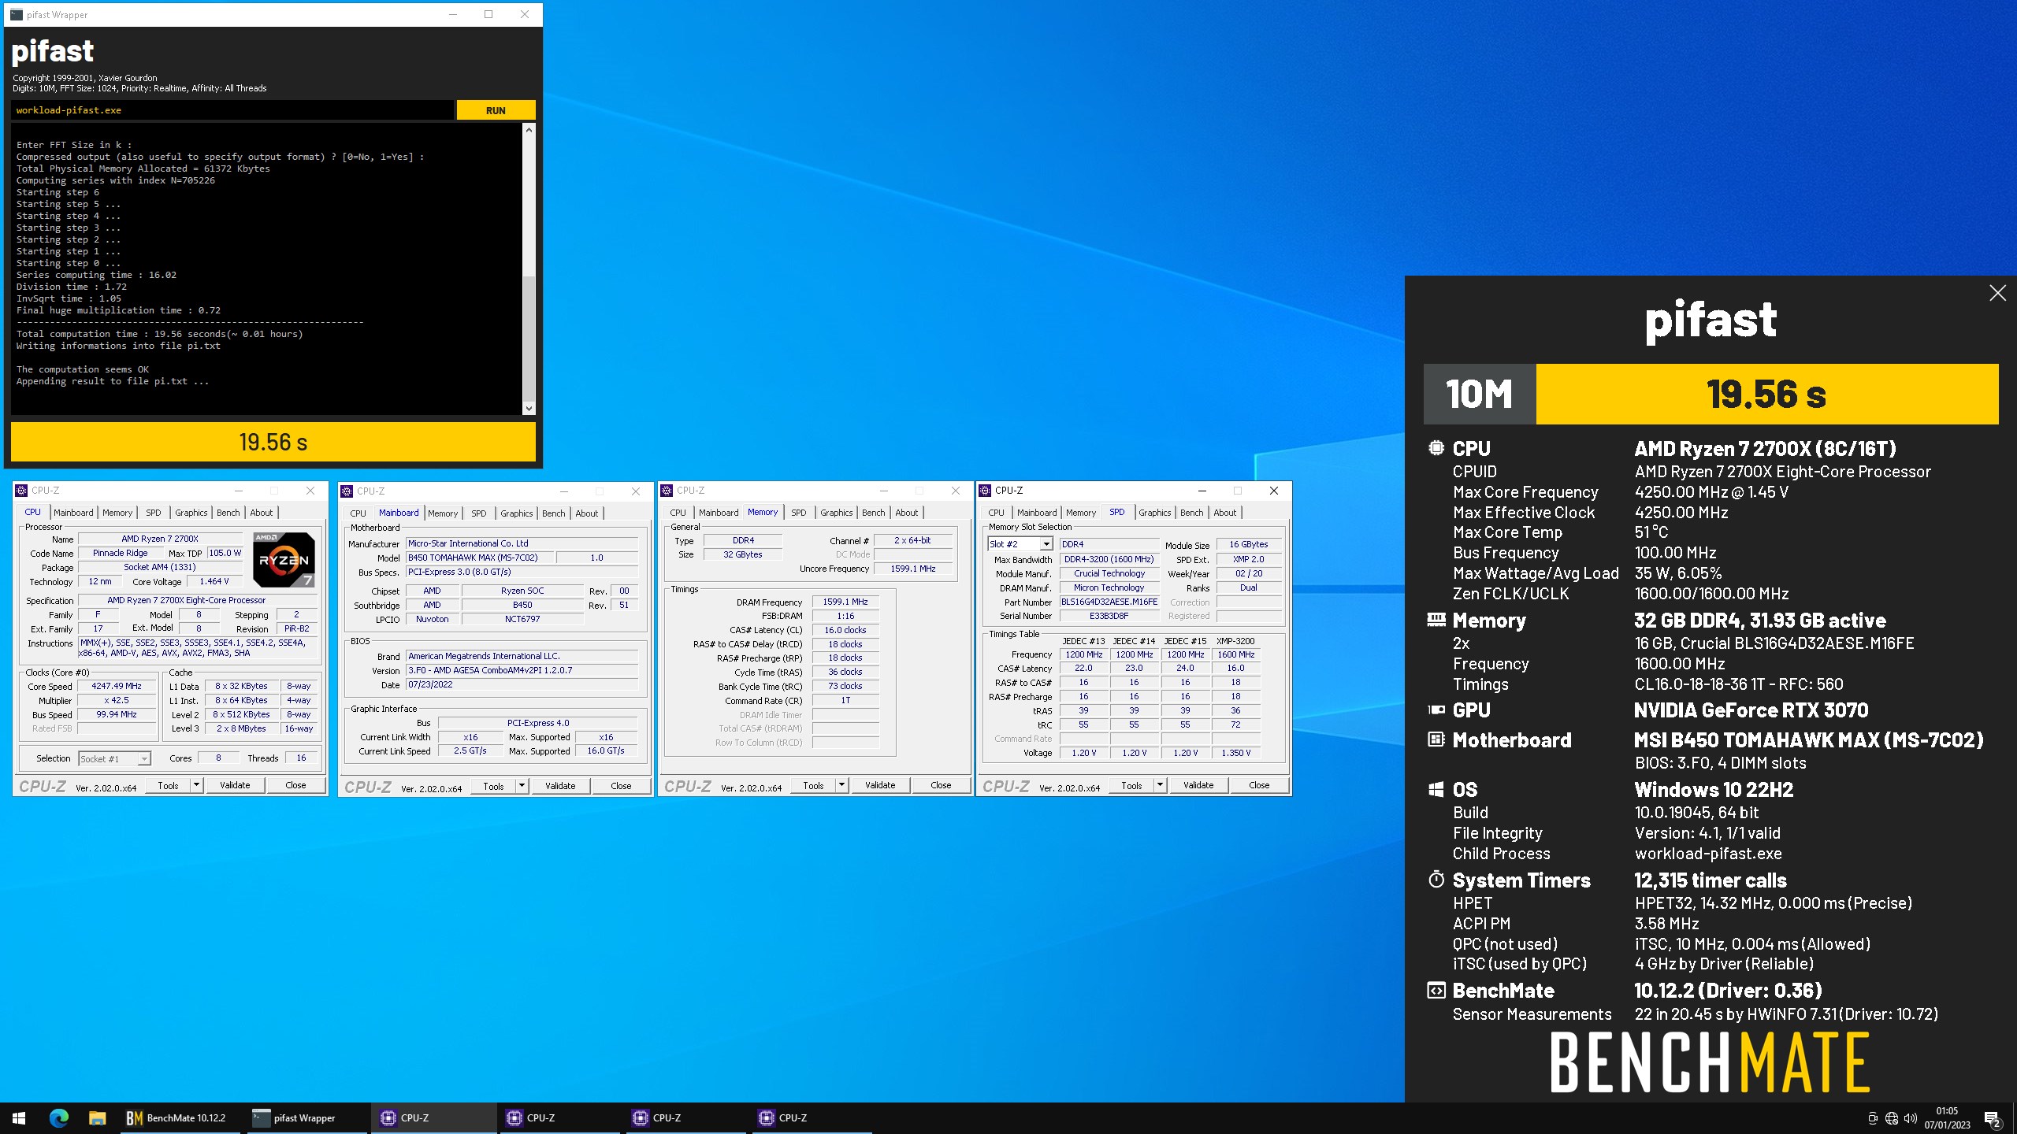Click pifast console scrollbar up arrow
The width and height of the screenshot is (2017, 1134).
(x=529, y=129)
